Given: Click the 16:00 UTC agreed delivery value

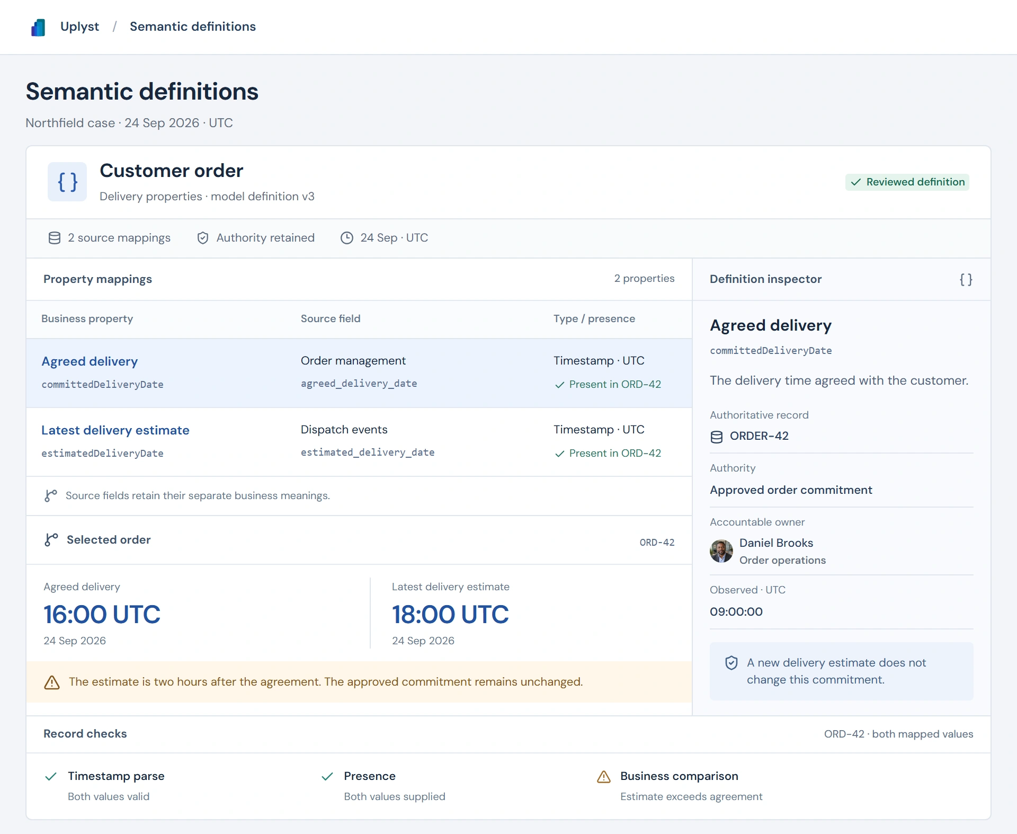Looking at the screenshot, I should point(102,615).
